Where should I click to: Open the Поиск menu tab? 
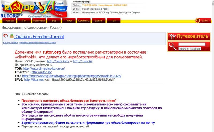coord(69,21)
